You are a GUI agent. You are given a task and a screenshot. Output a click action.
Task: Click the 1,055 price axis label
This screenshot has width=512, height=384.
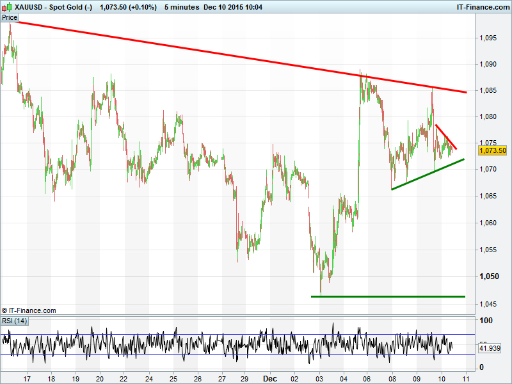pyautogui.click(x=488, y=250)
